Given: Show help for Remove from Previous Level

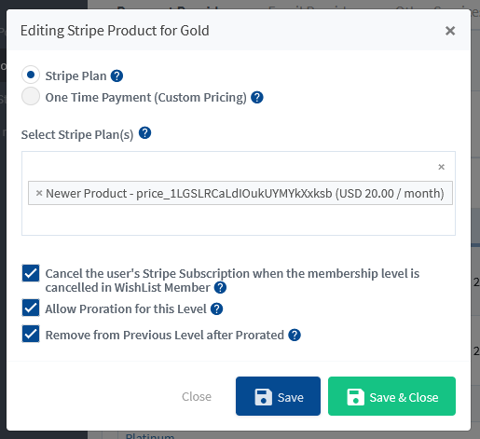Looking at the screenshot, I should 295,335.
